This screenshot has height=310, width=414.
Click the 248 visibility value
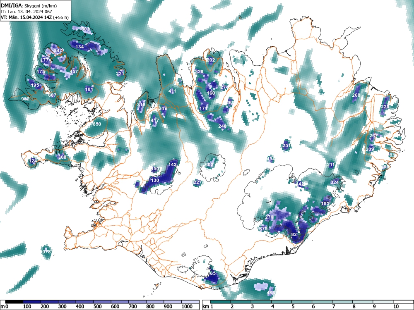222,126
